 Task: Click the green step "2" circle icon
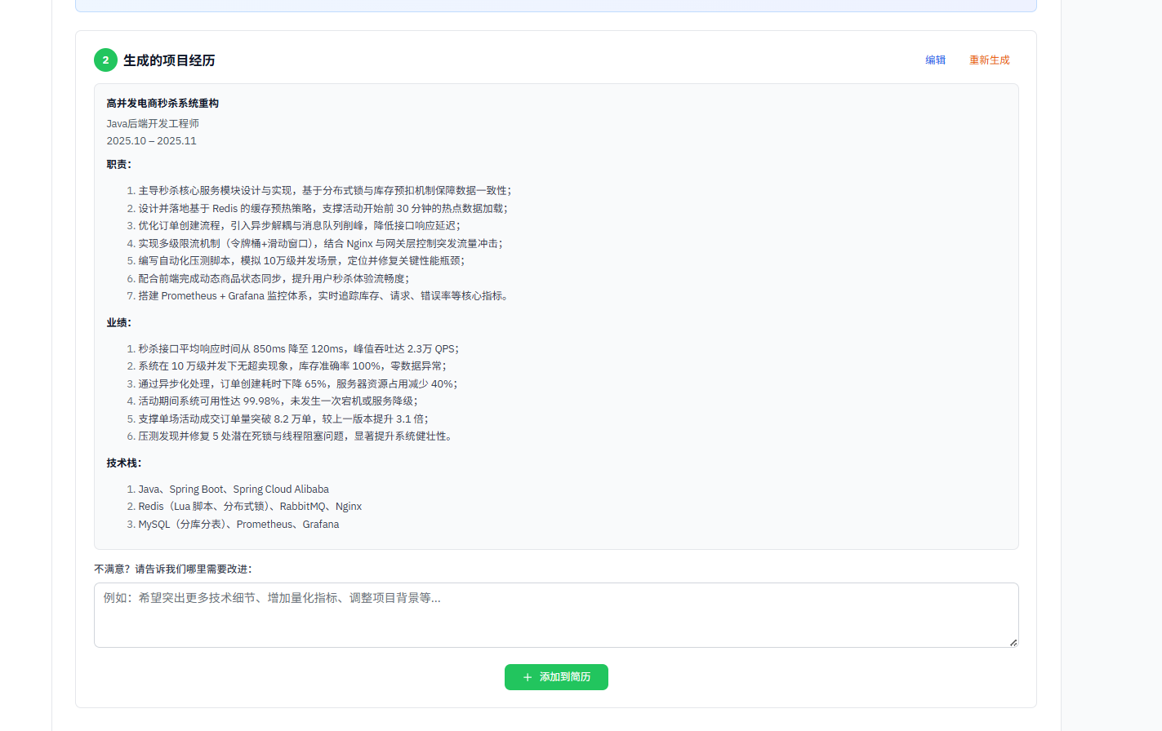coord(105,60)
